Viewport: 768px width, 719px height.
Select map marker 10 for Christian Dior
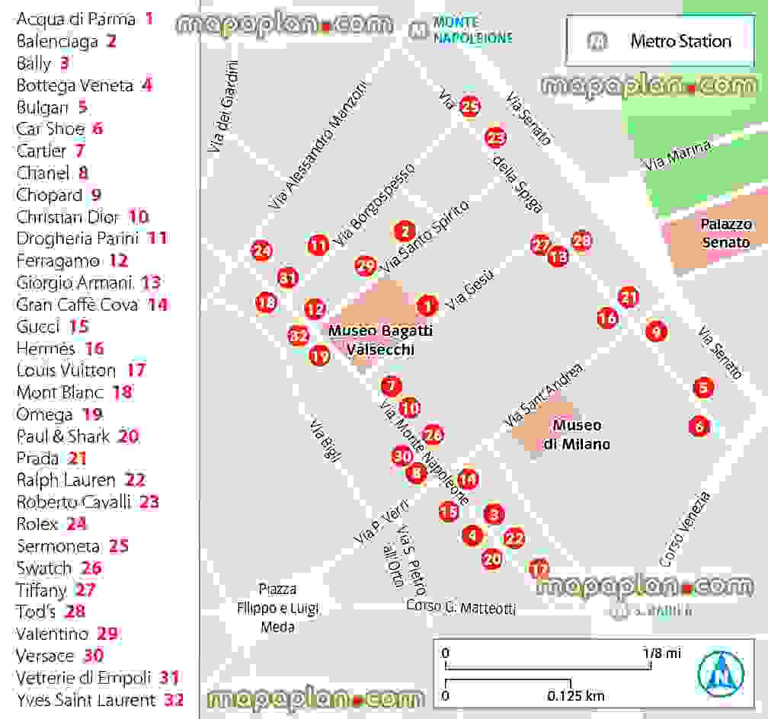click(x=409, y=408)
